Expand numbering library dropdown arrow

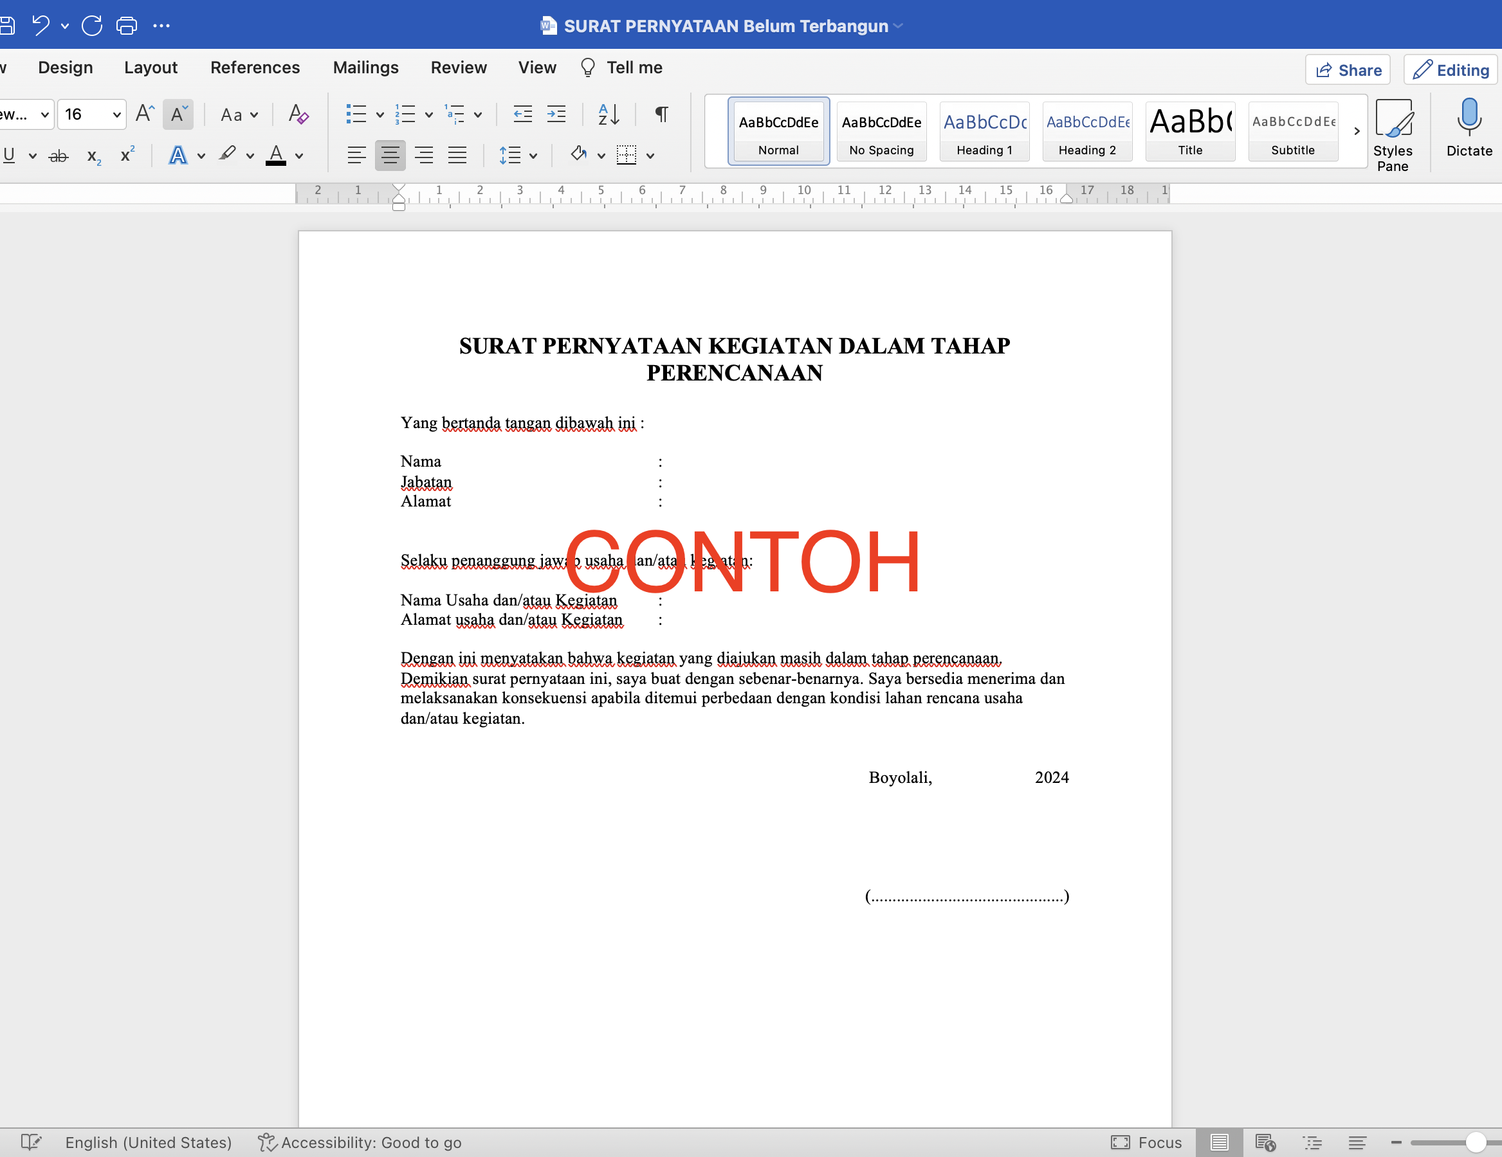tap(428, 114)
